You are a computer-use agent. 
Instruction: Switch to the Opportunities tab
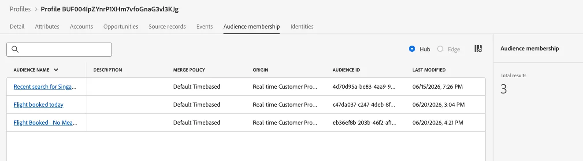[x=121, y=26]
